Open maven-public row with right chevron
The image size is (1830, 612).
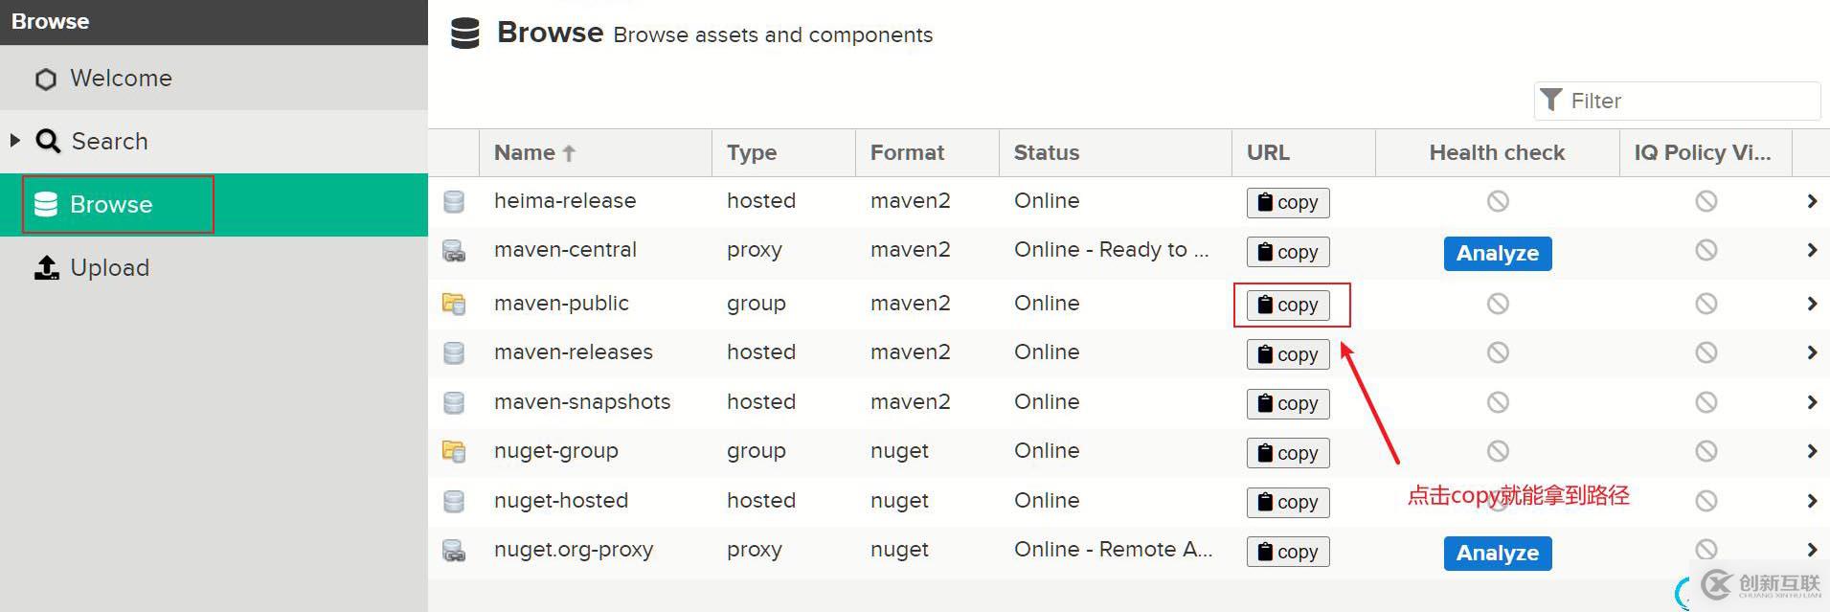(1812, 304)
